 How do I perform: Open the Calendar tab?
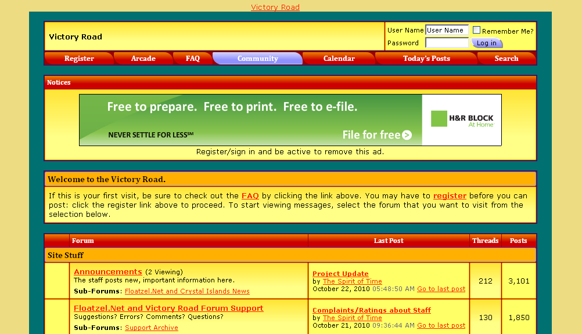pyautogui.click(x=339, y=59)
